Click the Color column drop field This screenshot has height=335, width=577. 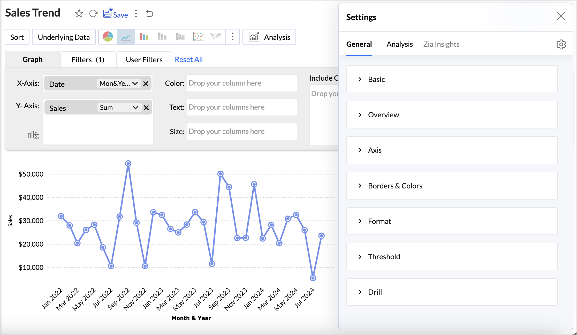click(x=242, y=83)
